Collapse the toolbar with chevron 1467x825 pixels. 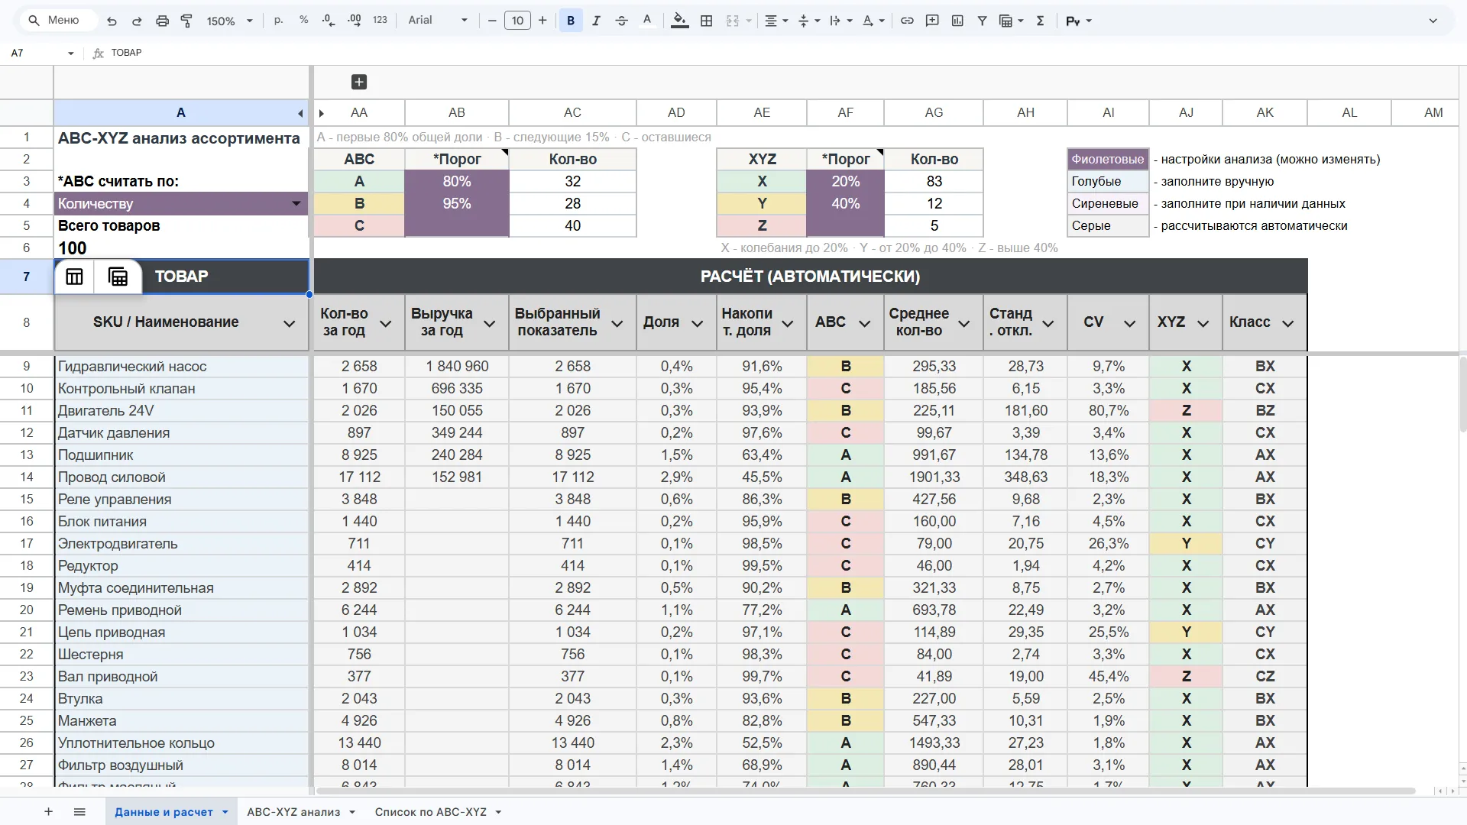click(x=1433, y=21)
